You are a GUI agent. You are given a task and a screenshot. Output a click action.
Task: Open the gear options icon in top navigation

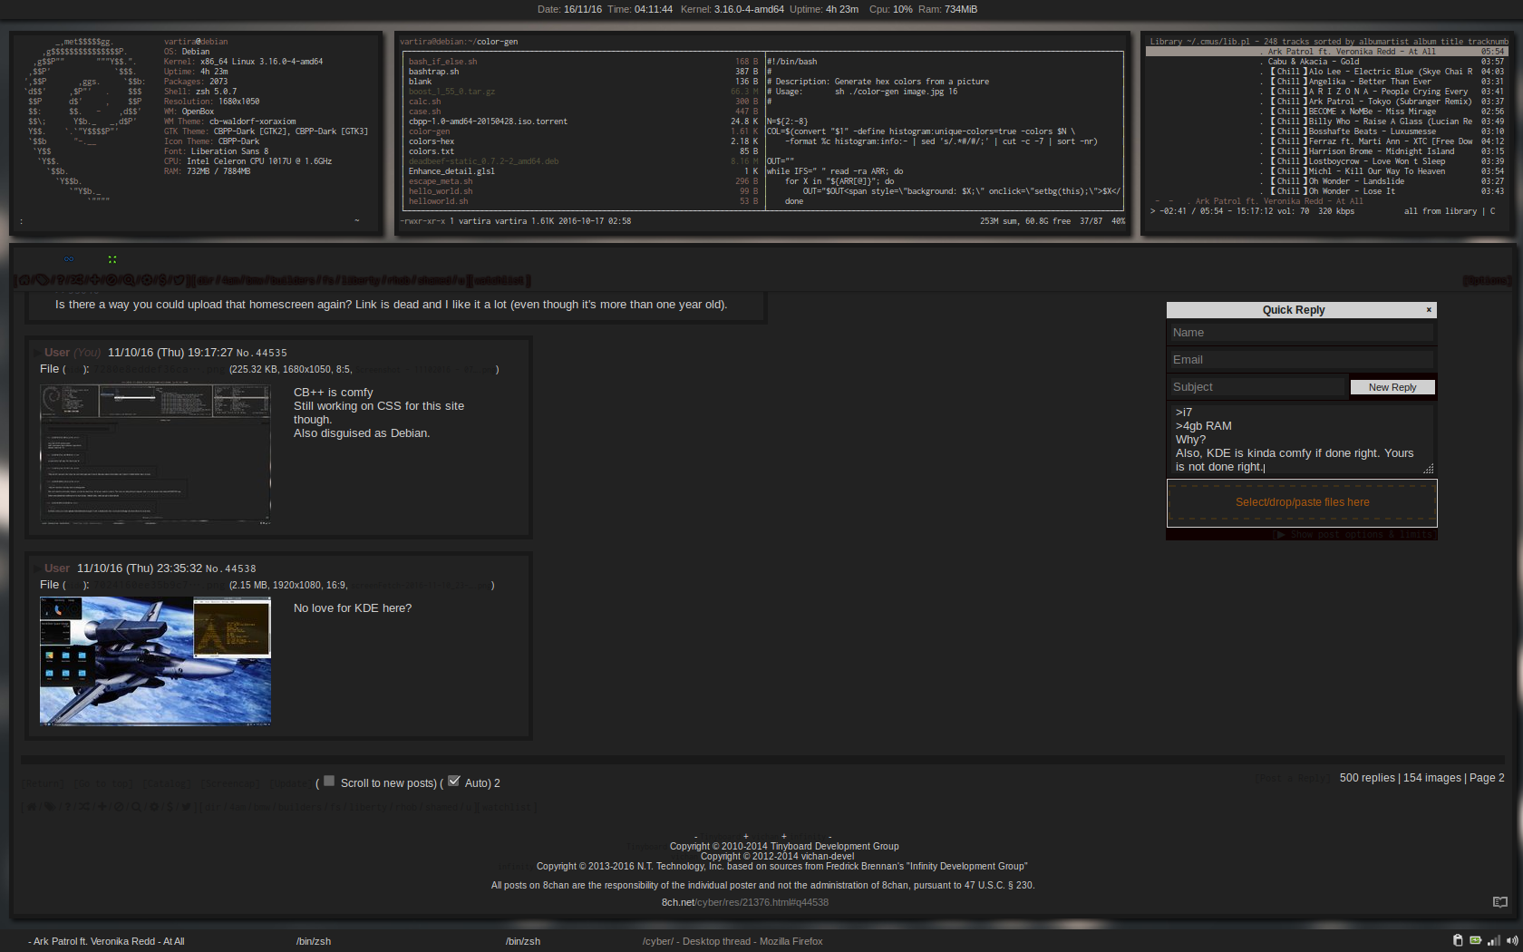pyautogui.click(x=147, y=280)
